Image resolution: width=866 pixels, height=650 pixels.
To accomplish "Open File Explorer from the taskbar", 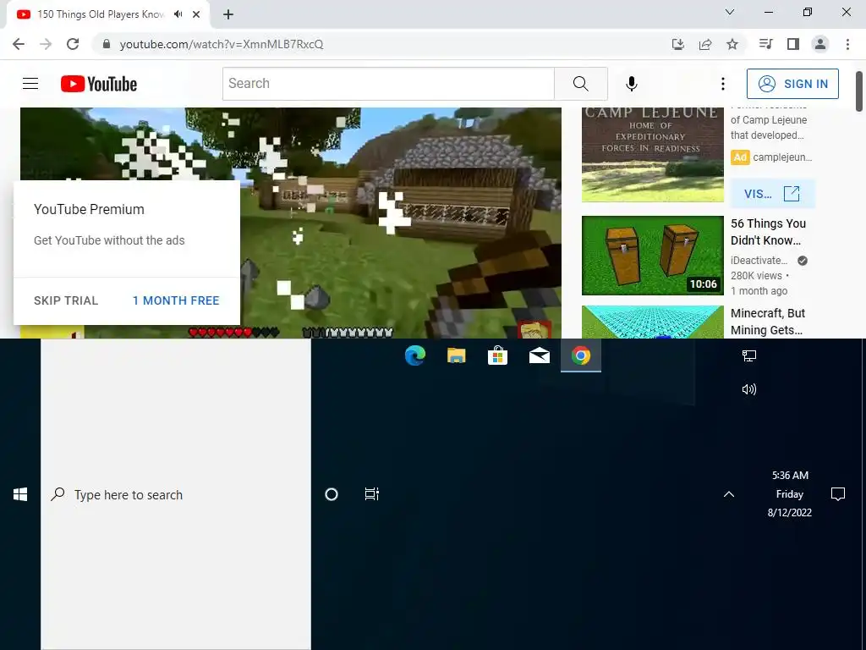I will pos(456,355).
